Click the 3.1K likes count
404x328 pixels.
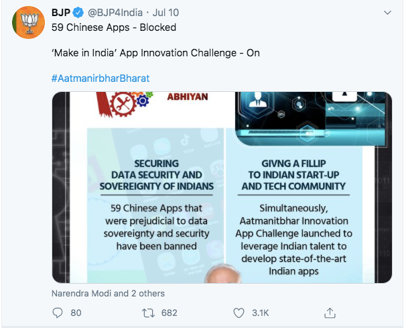tap(261, 313)
